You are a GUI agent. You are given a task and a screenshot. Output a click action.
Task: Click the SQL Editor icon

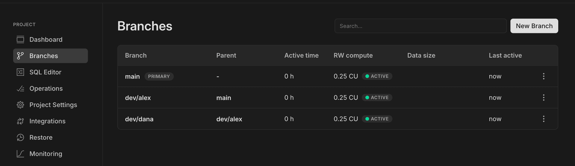pyautogui.click(x=20, y=72)
